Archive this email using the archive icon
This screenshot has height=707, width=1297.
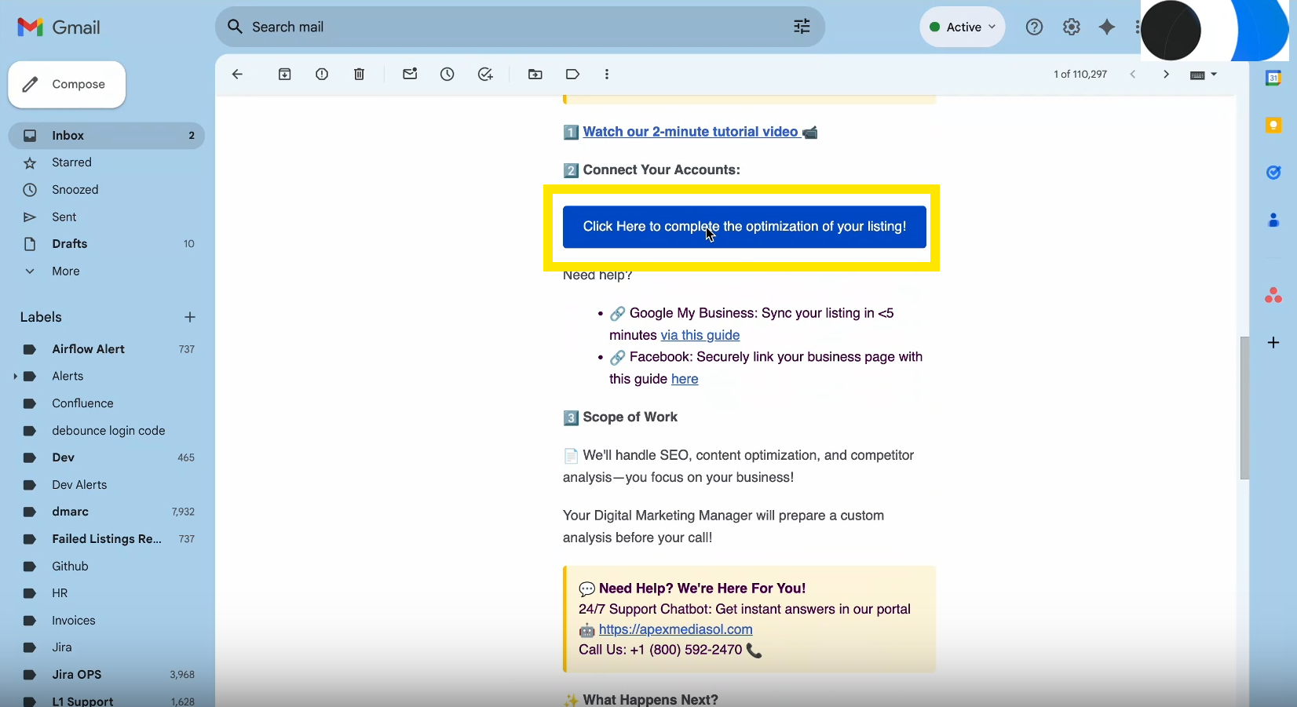coord(285,75)
